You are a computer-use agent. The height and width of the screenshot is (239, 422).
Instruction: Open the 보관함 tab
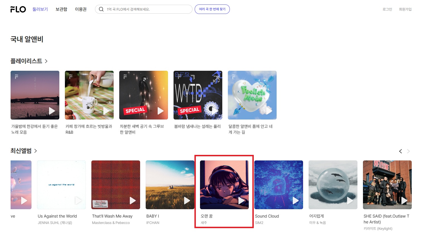tap(61, 9)
